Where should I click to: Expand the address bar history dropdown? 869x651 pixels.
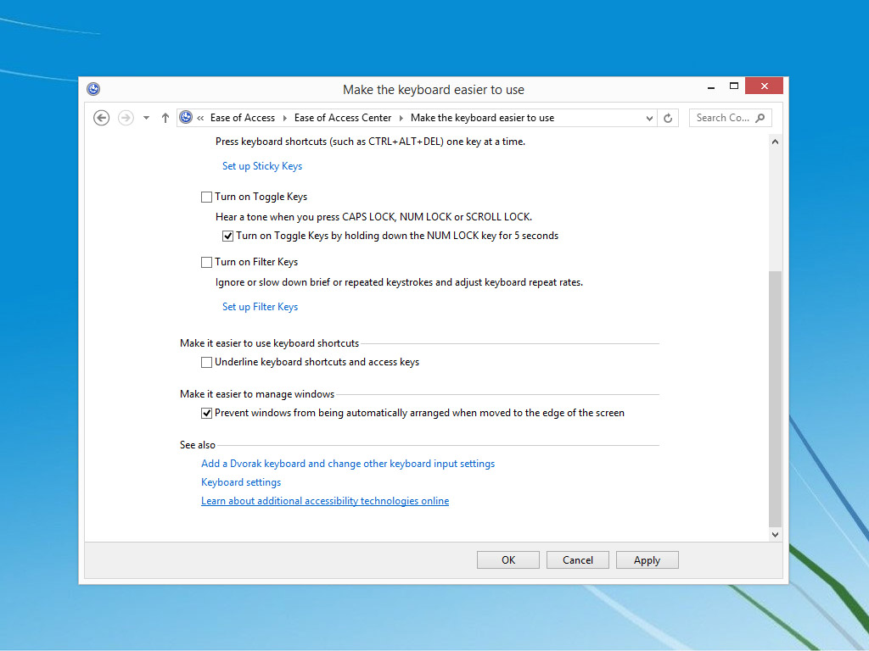[x=649, y=118]
